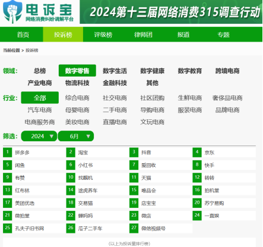Open the 专题 navigation tab

pyautogui.click(x=223, y=34)
